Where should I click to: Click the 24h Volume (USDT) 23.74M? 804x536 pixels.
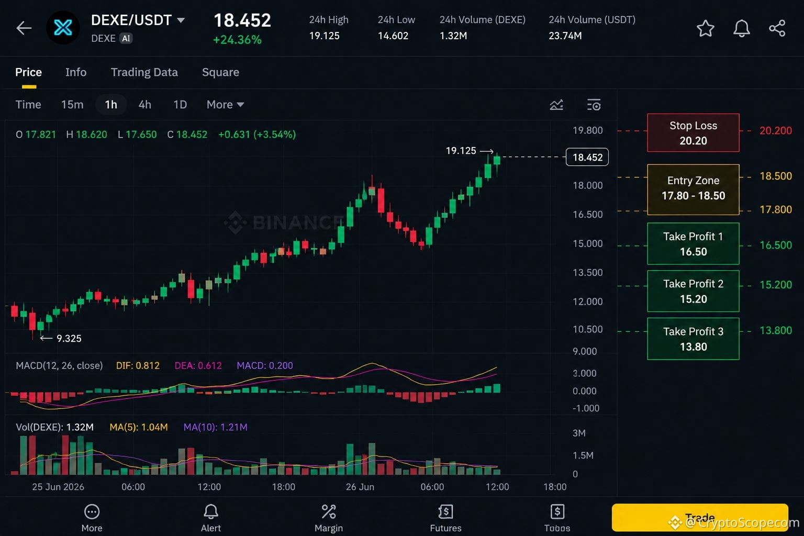click(565, 36)
